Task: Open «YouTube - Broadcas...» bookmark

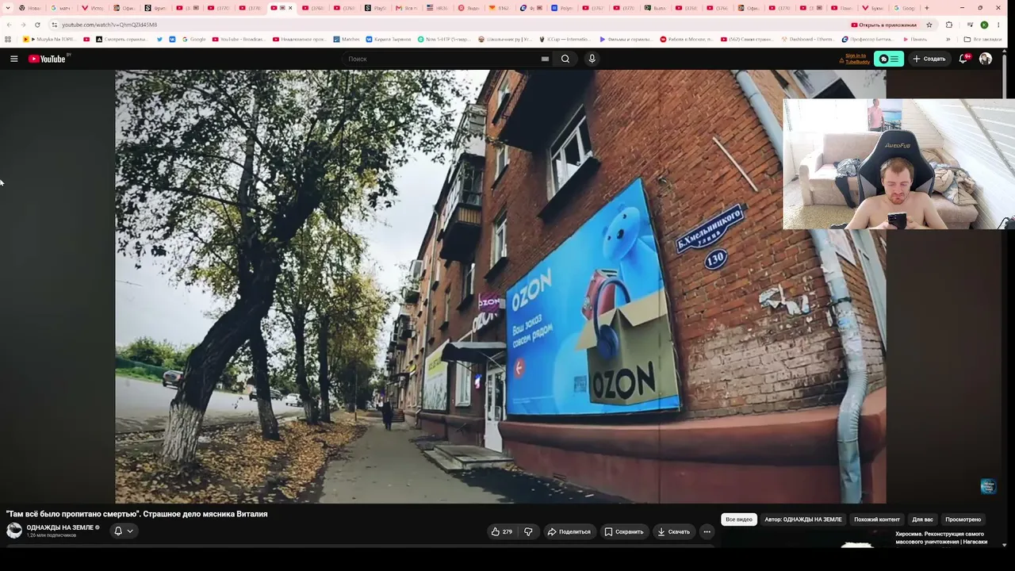Action: [x=239, y=39]
